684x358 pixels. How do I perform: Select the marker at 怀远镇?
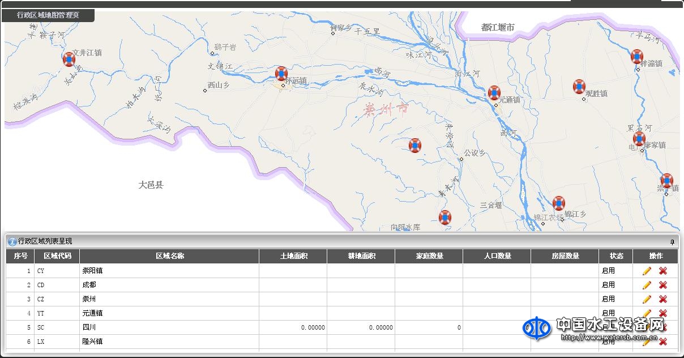[x=281, y=73]
